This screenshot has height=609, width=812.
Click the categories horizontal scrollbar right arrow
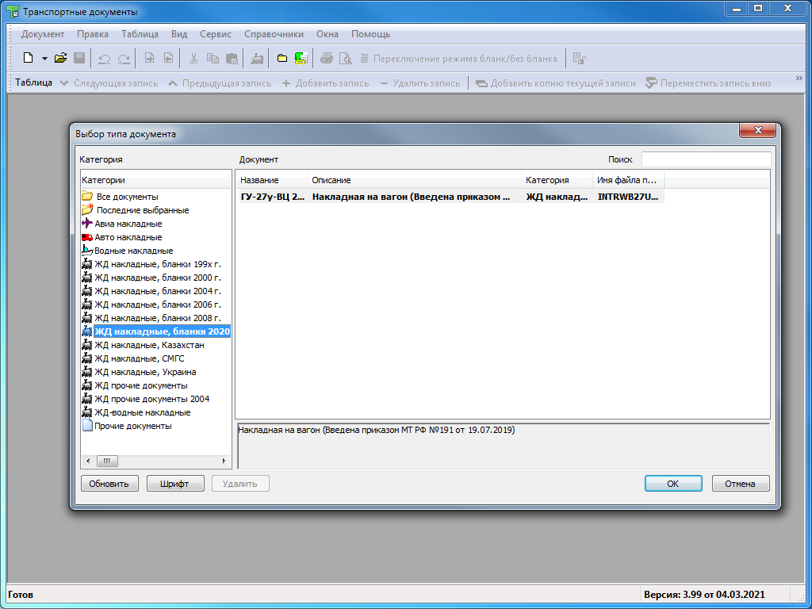coord(224,461)
